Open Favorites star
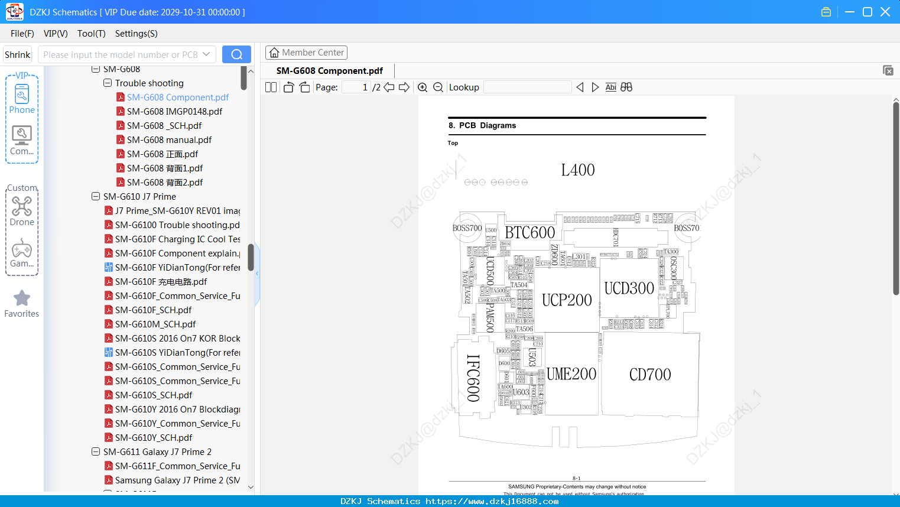The image size is (900, 507). click(22, 304)
